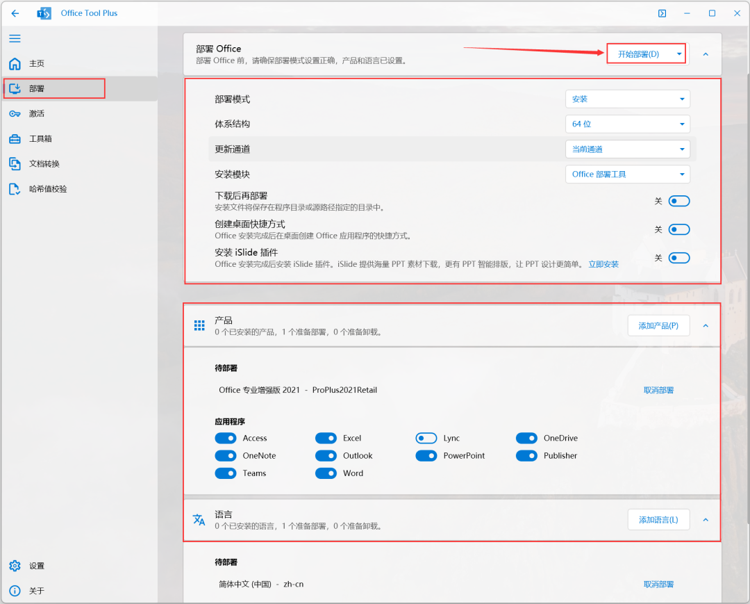Open the 关于 page

pos(79,591)
